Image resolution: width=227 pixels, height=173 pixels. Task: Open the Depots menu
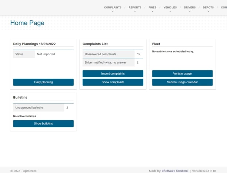click(208, 7)
